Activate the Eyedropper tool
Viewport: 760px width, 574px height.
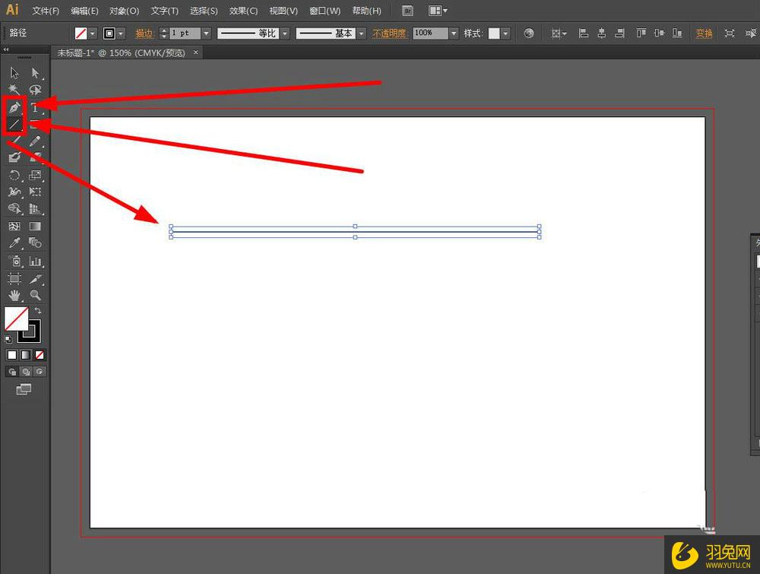[x=14, y=243]
